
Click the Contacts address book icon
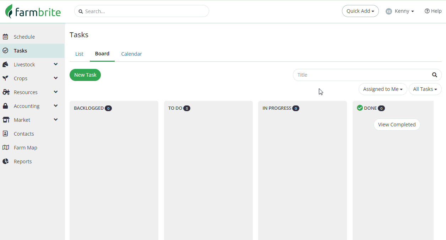pos(5,133)
